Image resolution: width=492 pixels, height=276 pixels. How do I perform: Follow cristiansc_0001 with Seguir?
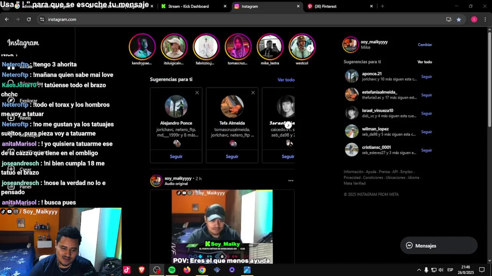click(x=426, y=150)
